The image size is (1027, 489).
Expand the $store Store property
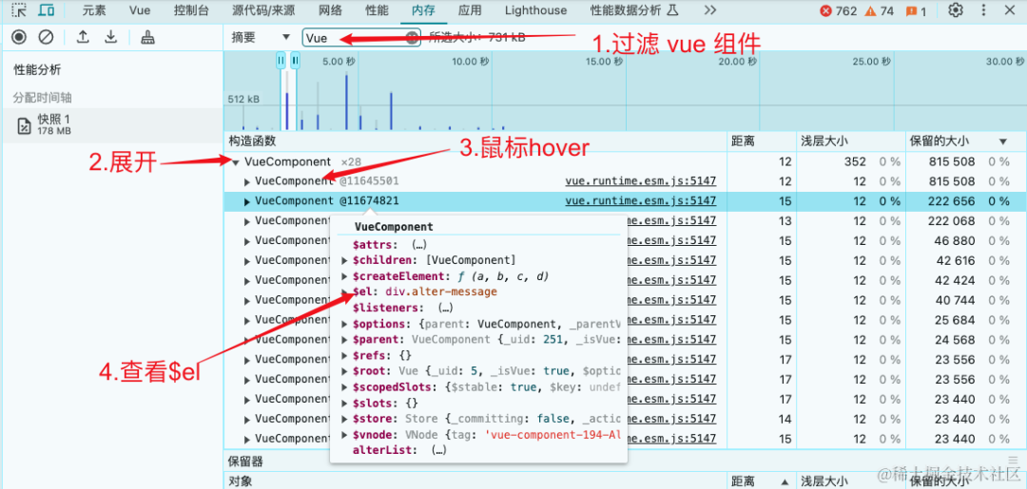pos(346,419)
